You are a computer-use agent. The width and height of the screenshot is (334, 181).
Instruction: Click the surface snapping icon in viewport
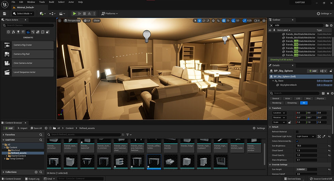(218, 21)
